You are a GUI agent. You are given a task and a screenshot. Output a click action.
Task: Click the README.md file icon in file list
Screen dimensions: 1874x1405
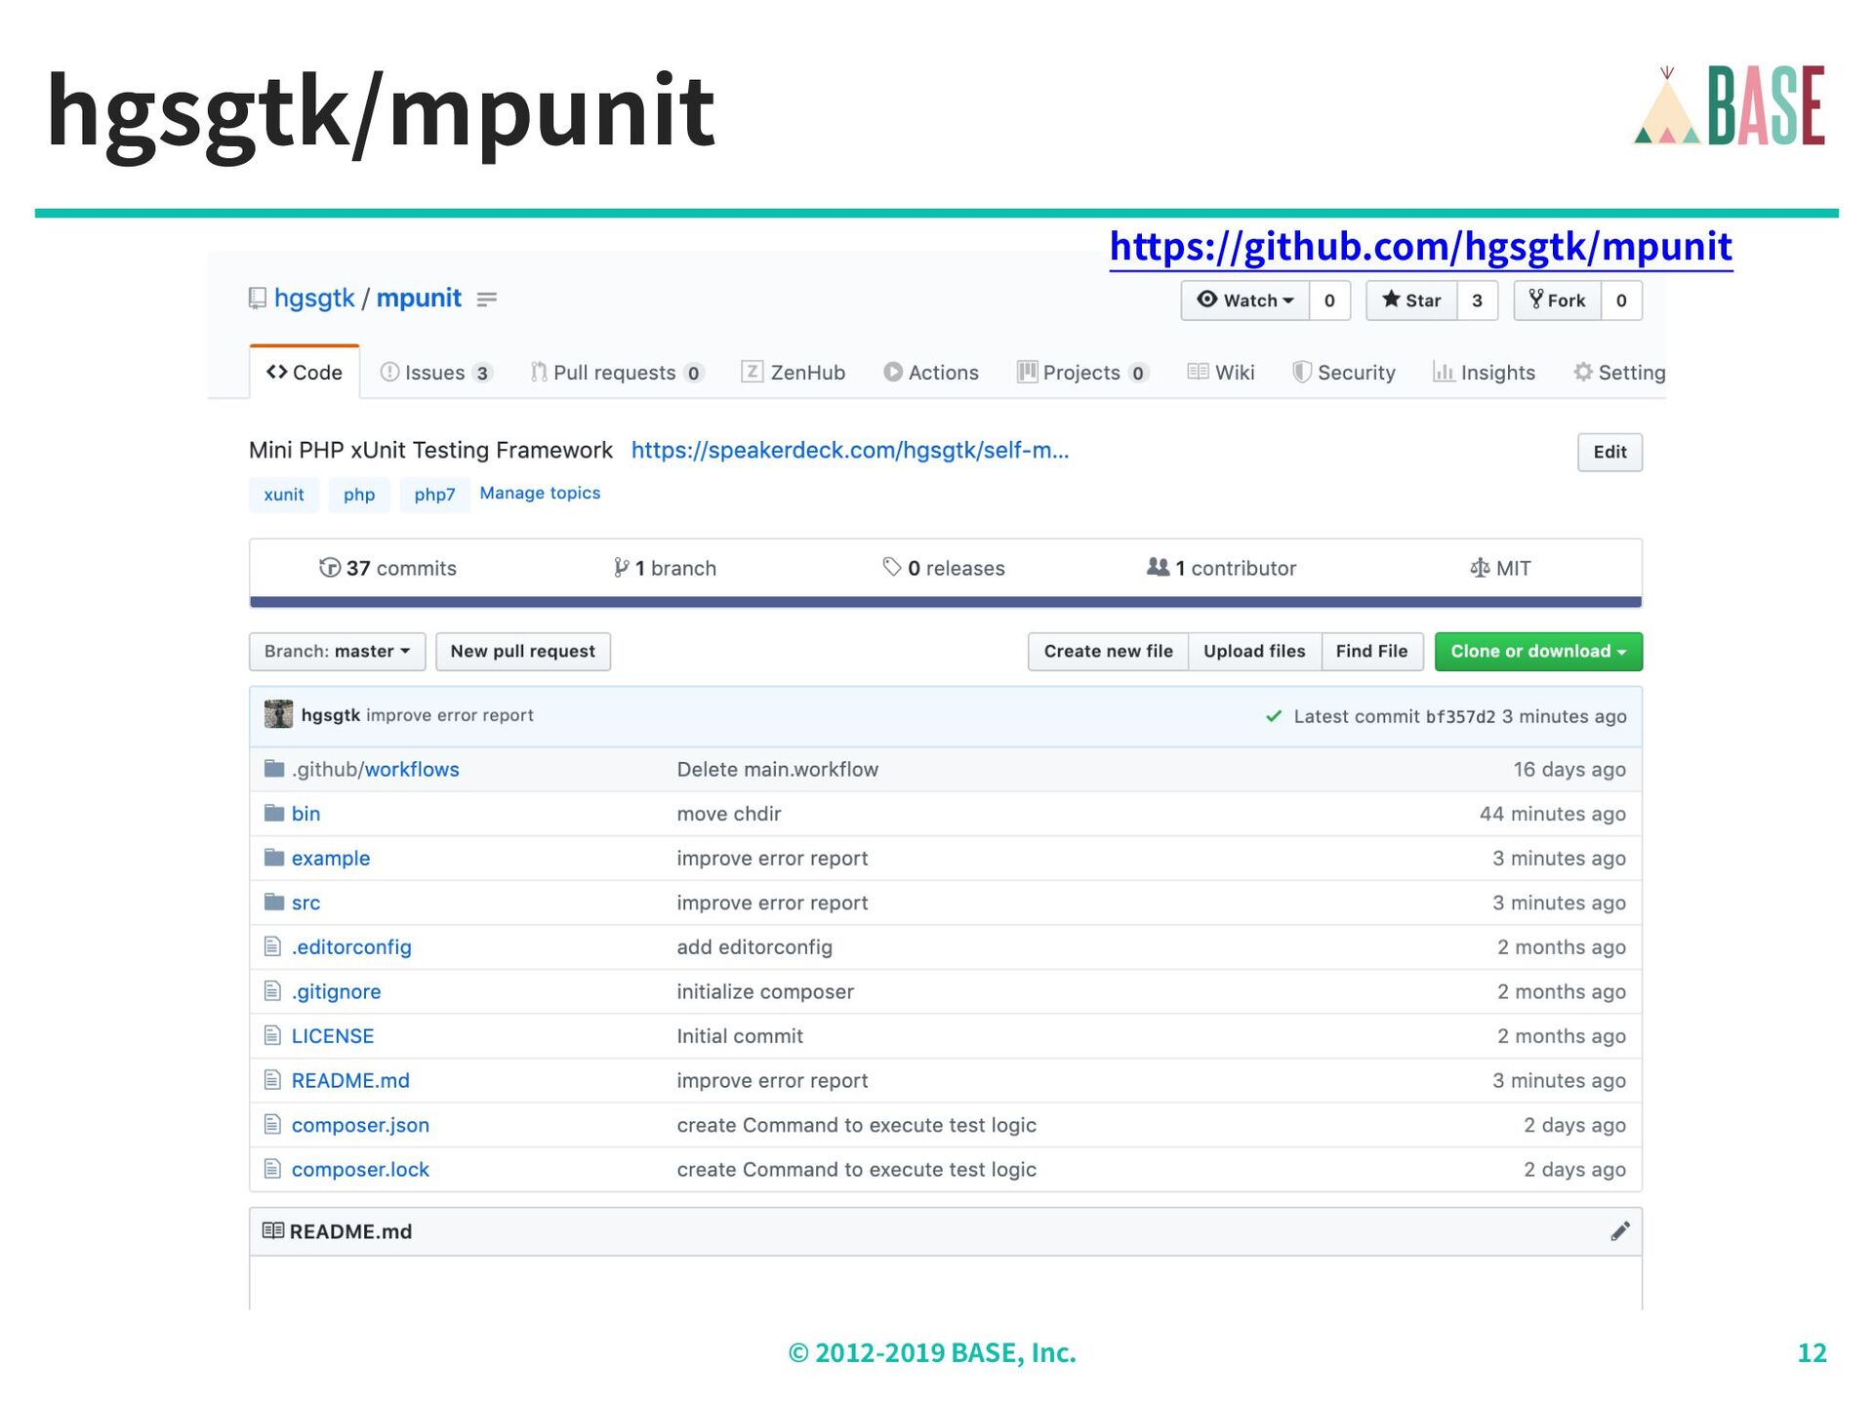[x=272, y=1080]
